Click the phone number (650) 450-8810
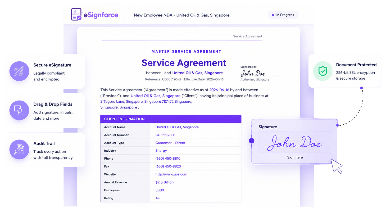Screen dimensions: 386x217 [x=168, y=159]
